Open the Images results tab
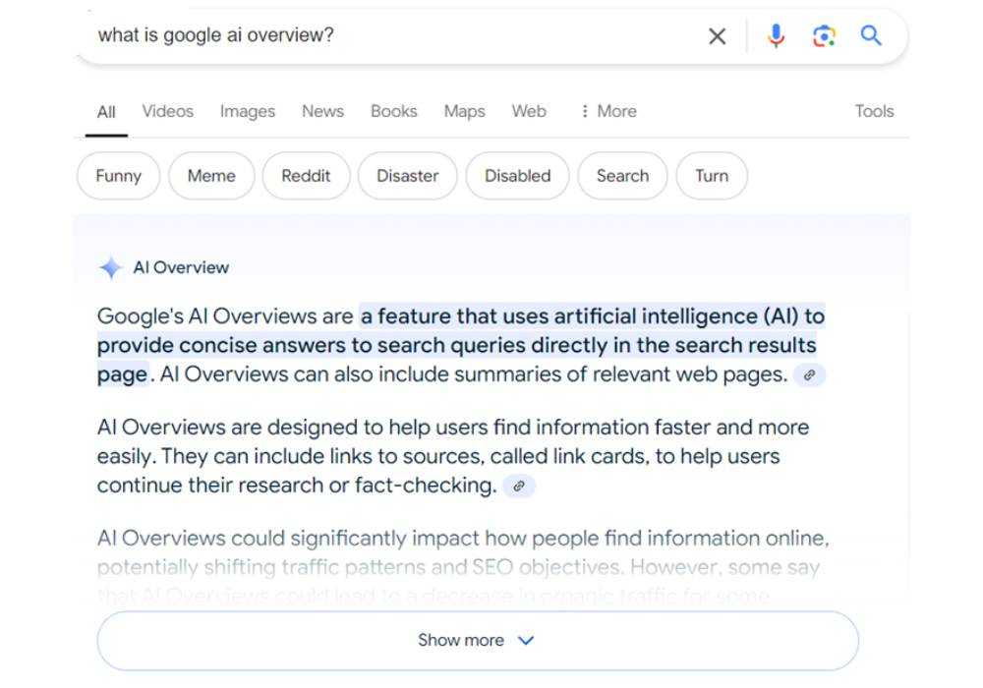Viewport: 983px width, 688px height. (x=247, y=111)
